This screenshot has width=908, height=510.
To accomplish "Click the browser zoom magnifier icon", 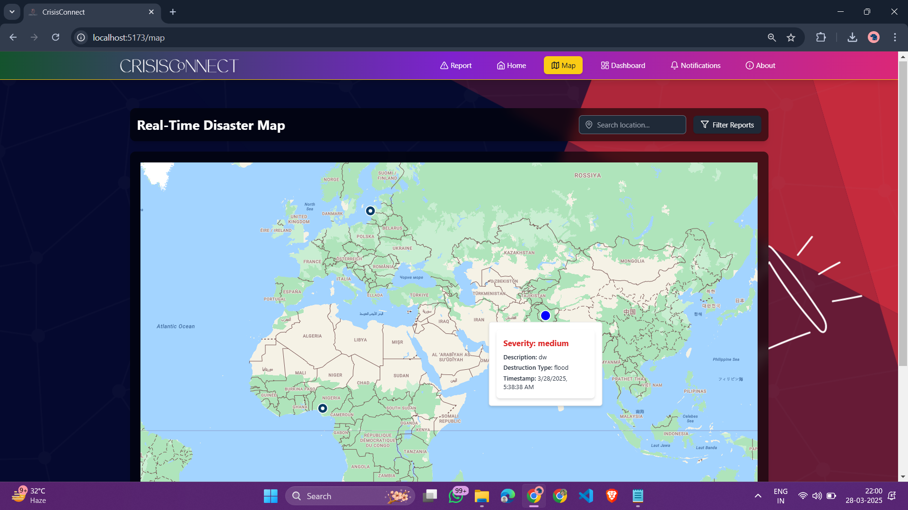I will pyautogui.click(x=772, y=38).
